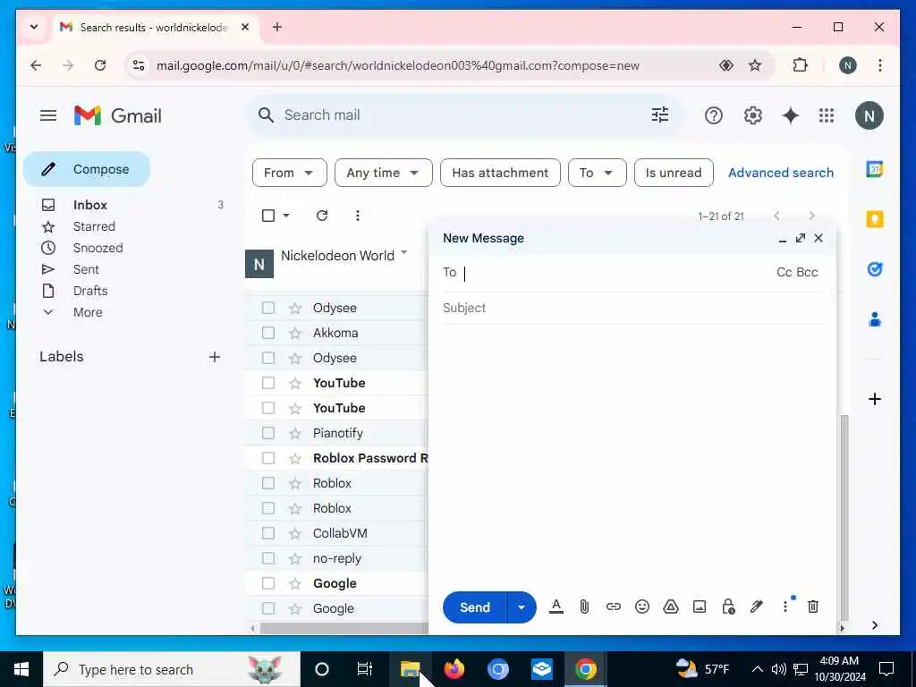Viewport: 916px width, 687px height.
Task: Insert files using Google Drive icon
Action: tap(671, 607)
